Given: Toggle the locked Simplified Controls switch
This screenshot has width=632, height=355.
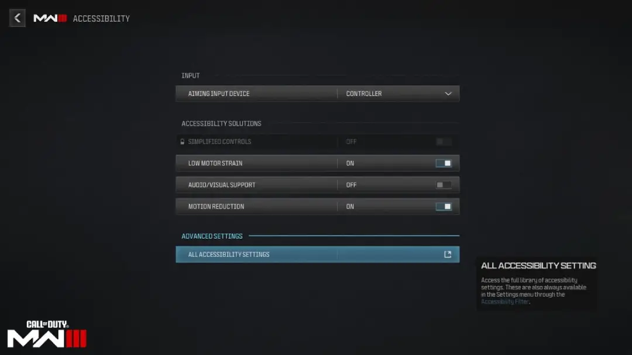Looking at the screenshot, I should [x=444, y=141].
